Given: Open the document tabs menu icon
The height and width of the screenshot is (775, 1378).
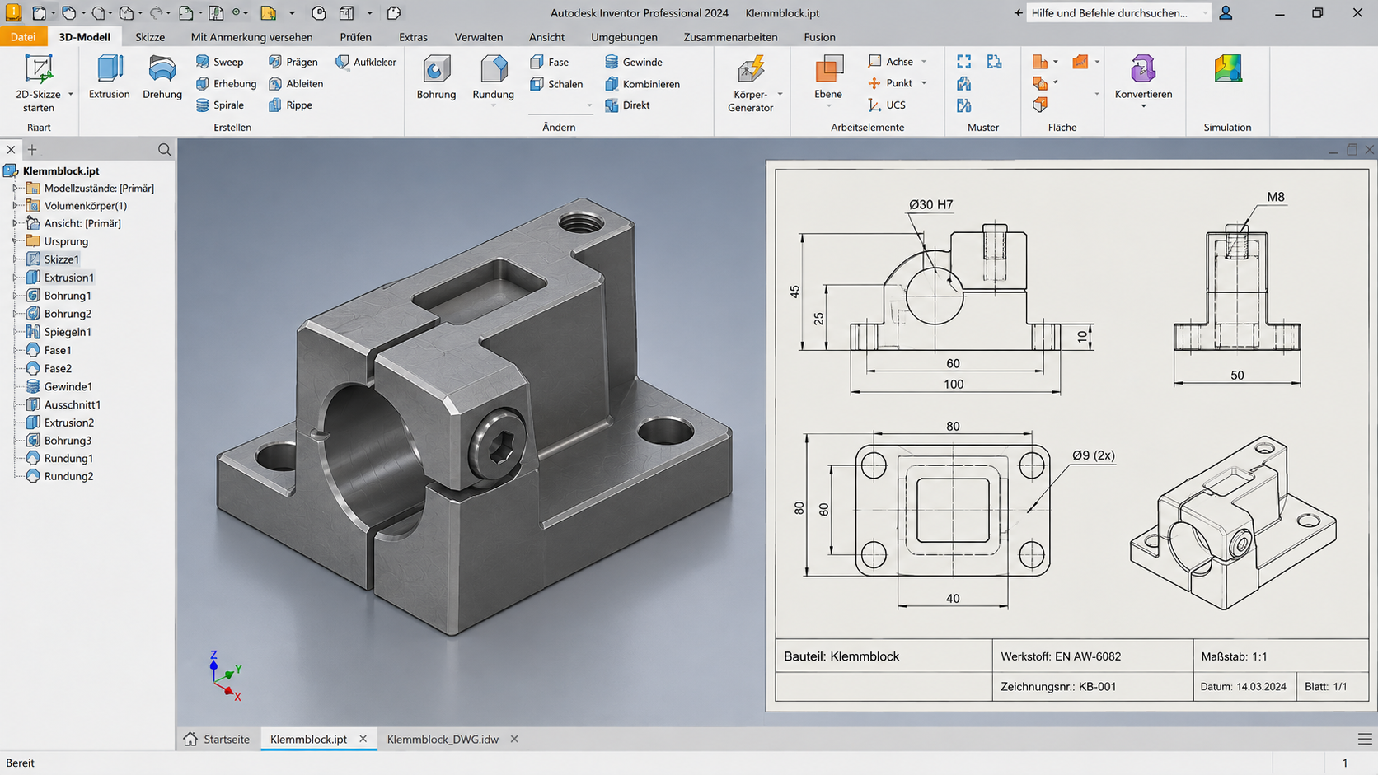Looking at the screenshot, I should tap(1365, 740).
